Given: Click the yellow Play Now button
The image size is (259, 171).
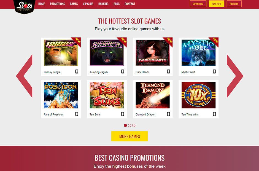Looking at the screenshot, I should pyautogui.click(x=216, y=4).
